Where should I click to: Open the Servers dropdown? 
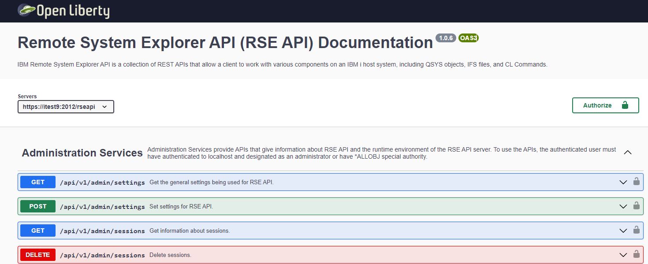click(x=66, y=107)
